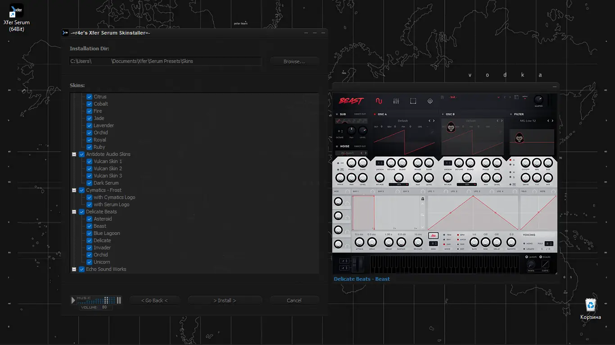Click the Skinstaller window title text
This screenshot has height=345, width=615.
[110, 33]
